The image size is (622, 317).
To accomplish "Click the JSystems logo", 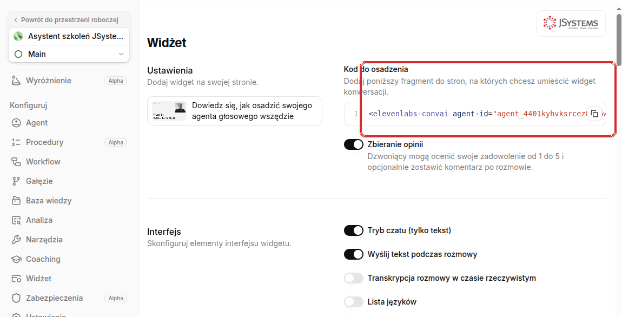I will 571,23.
